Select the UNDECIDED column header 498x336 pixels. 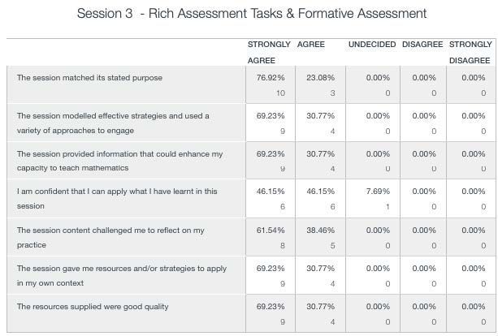(x=372, y=45)
